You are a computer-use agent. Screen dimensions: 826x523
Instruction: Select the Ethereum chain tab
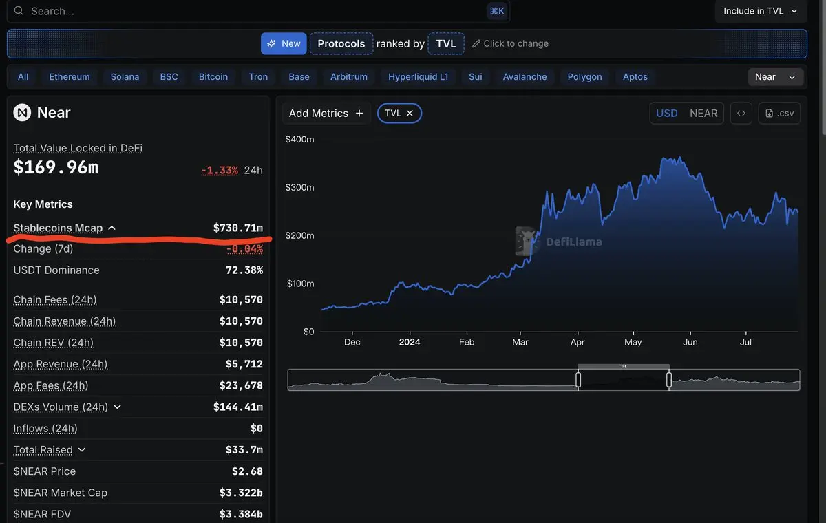click(x=70, y=76)
